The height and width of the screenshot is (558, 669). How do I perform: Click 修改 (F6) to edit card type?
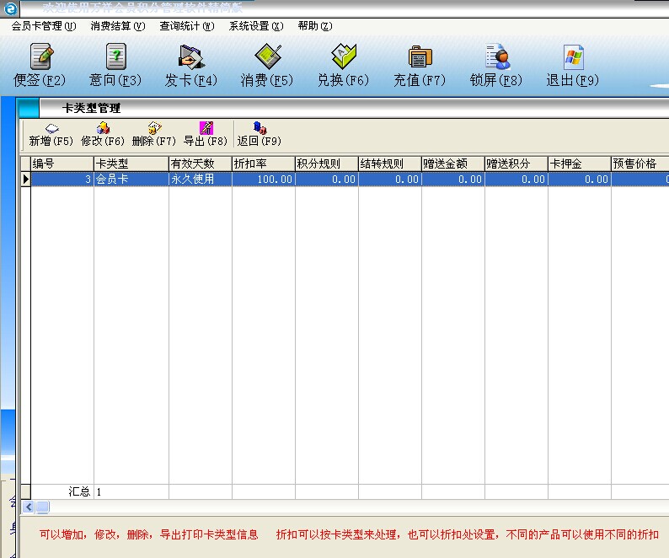click(103, 135)
